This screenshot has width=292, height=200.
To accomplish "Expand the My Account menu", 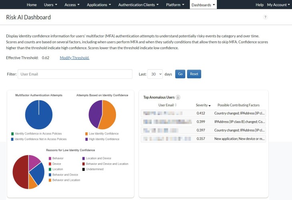I will pyautogui.click(x=278, y=5).
